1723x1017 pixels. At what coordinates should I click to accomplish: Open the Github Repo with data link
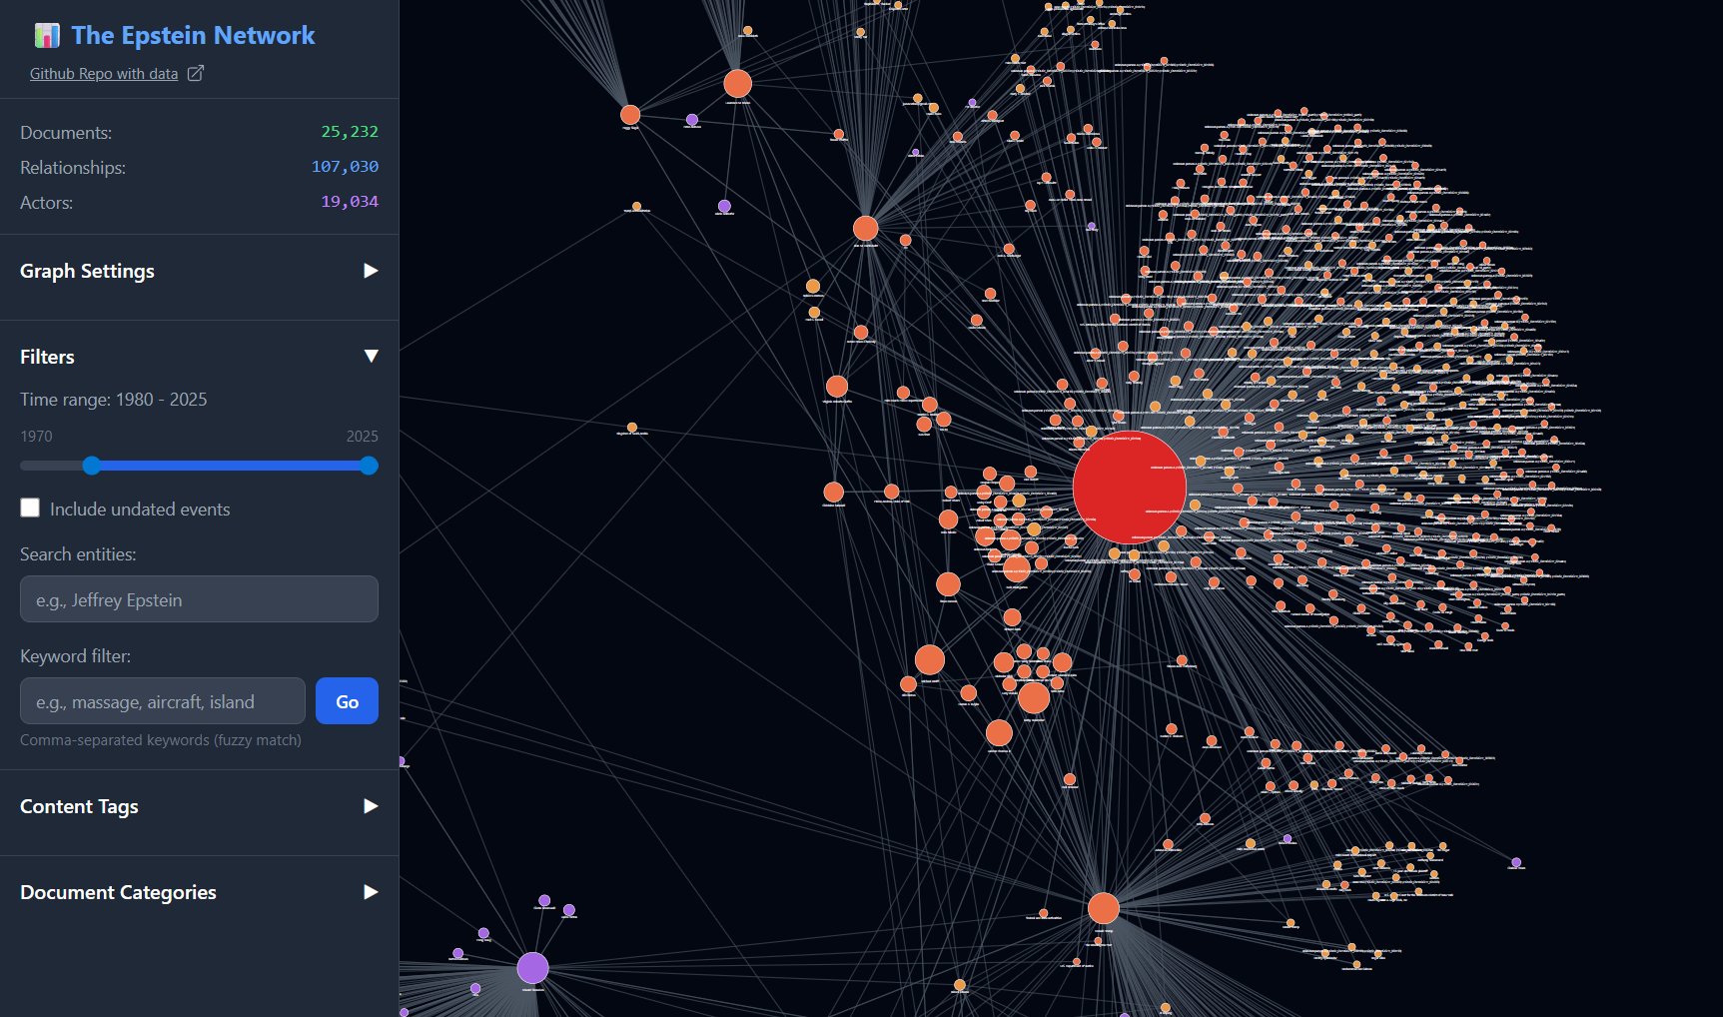click(x=104, y=73)
